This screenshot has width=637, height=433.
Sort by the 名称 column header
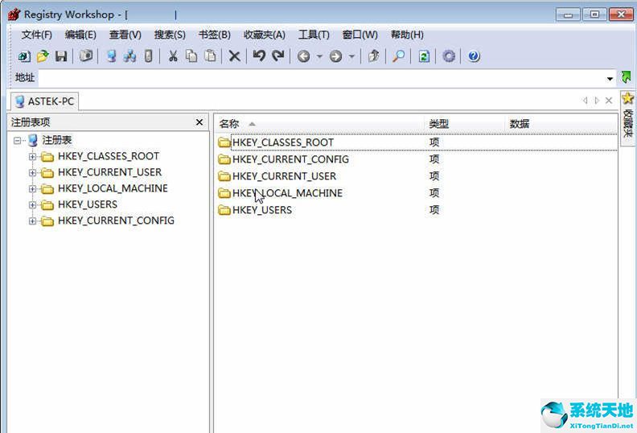229,124
